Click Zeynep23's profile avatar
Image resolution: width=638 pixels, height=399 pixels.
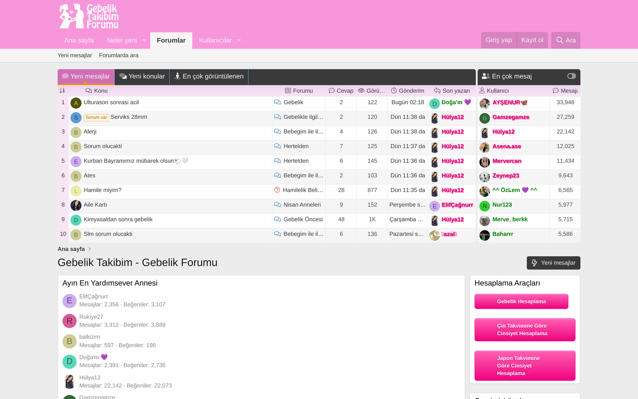[485, 177]
